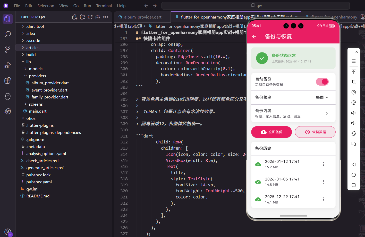Viewport: 365px width, 237px height.
Task: Open family_provider.dart from the file tree
Action: coord(64,97)
